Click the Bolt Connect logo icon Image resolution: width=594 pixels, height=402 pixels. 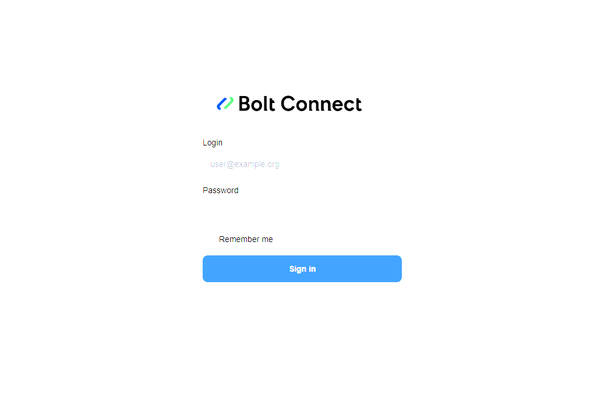[225, 104]
